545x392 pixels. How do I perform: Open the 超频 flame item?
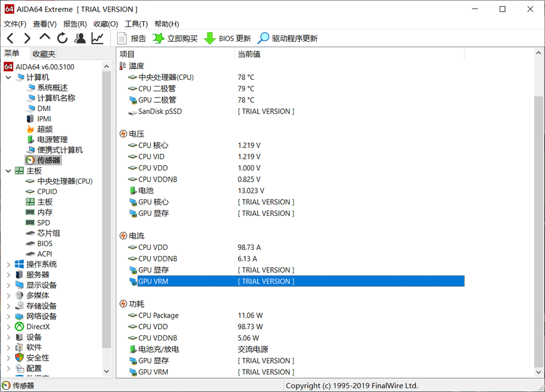coord(45,129)
